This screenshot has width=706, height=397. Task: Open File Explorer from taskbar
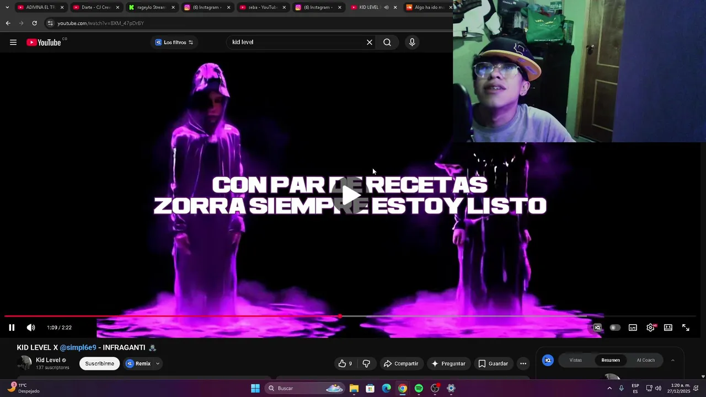coord(354,388)
